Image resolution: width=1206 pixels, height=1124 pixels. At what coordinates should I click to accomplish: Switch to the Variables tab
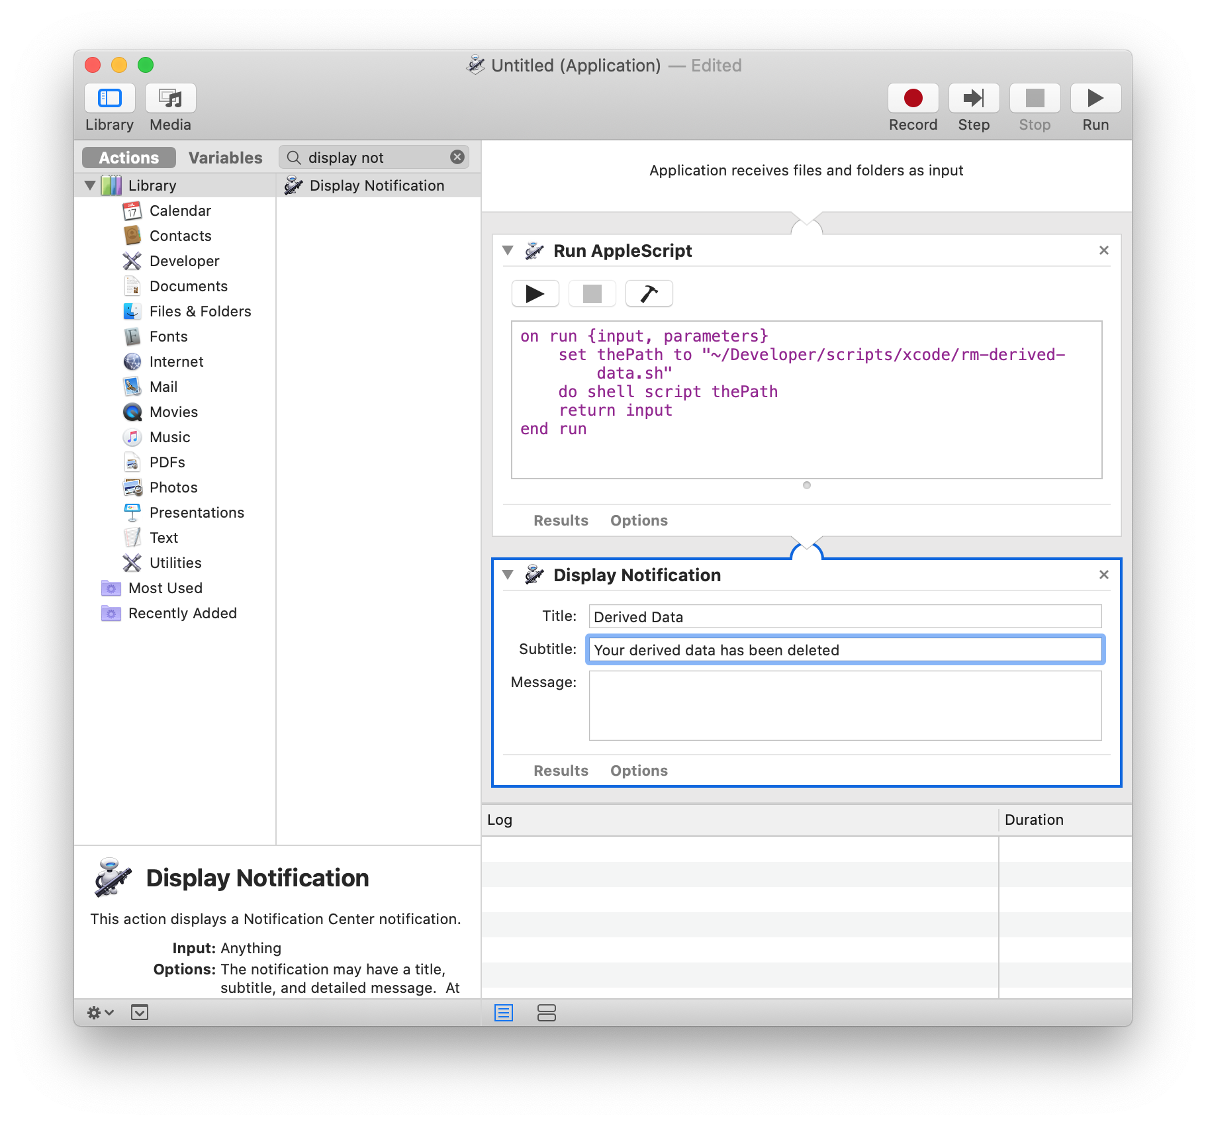pos(225,158)
